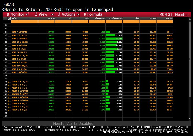Open the Formula menu item
Viewport: 193px width, 136px height.
point(93,15)
